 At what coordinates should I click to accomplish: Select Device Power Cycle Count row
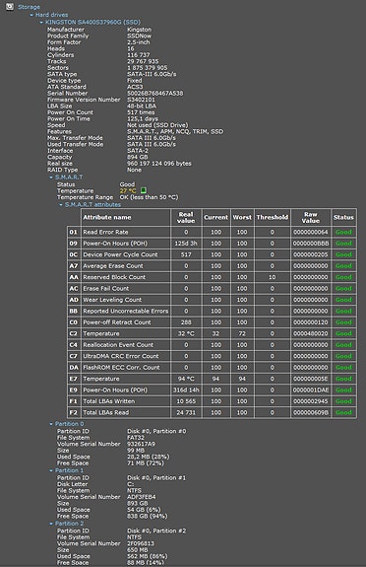[x=212, y=254]
